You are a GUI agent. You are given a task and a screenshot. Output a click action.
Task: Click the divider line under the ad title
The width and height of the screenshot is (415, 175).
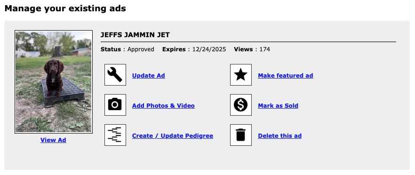[248, 42]
